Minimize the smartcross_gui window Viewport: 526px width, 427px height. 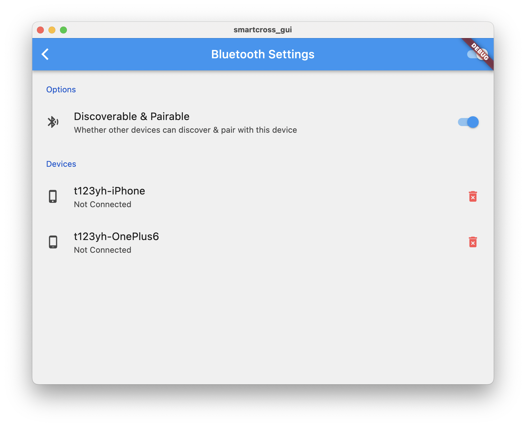click(x=52, y=30)
